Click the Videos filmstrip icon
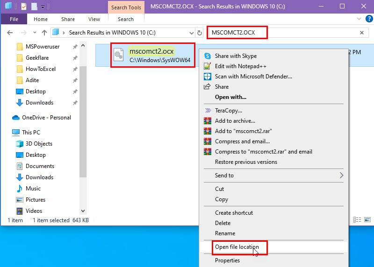Image resolution: width=374 pixels, height=267 pixels. (x=20, y=211)
